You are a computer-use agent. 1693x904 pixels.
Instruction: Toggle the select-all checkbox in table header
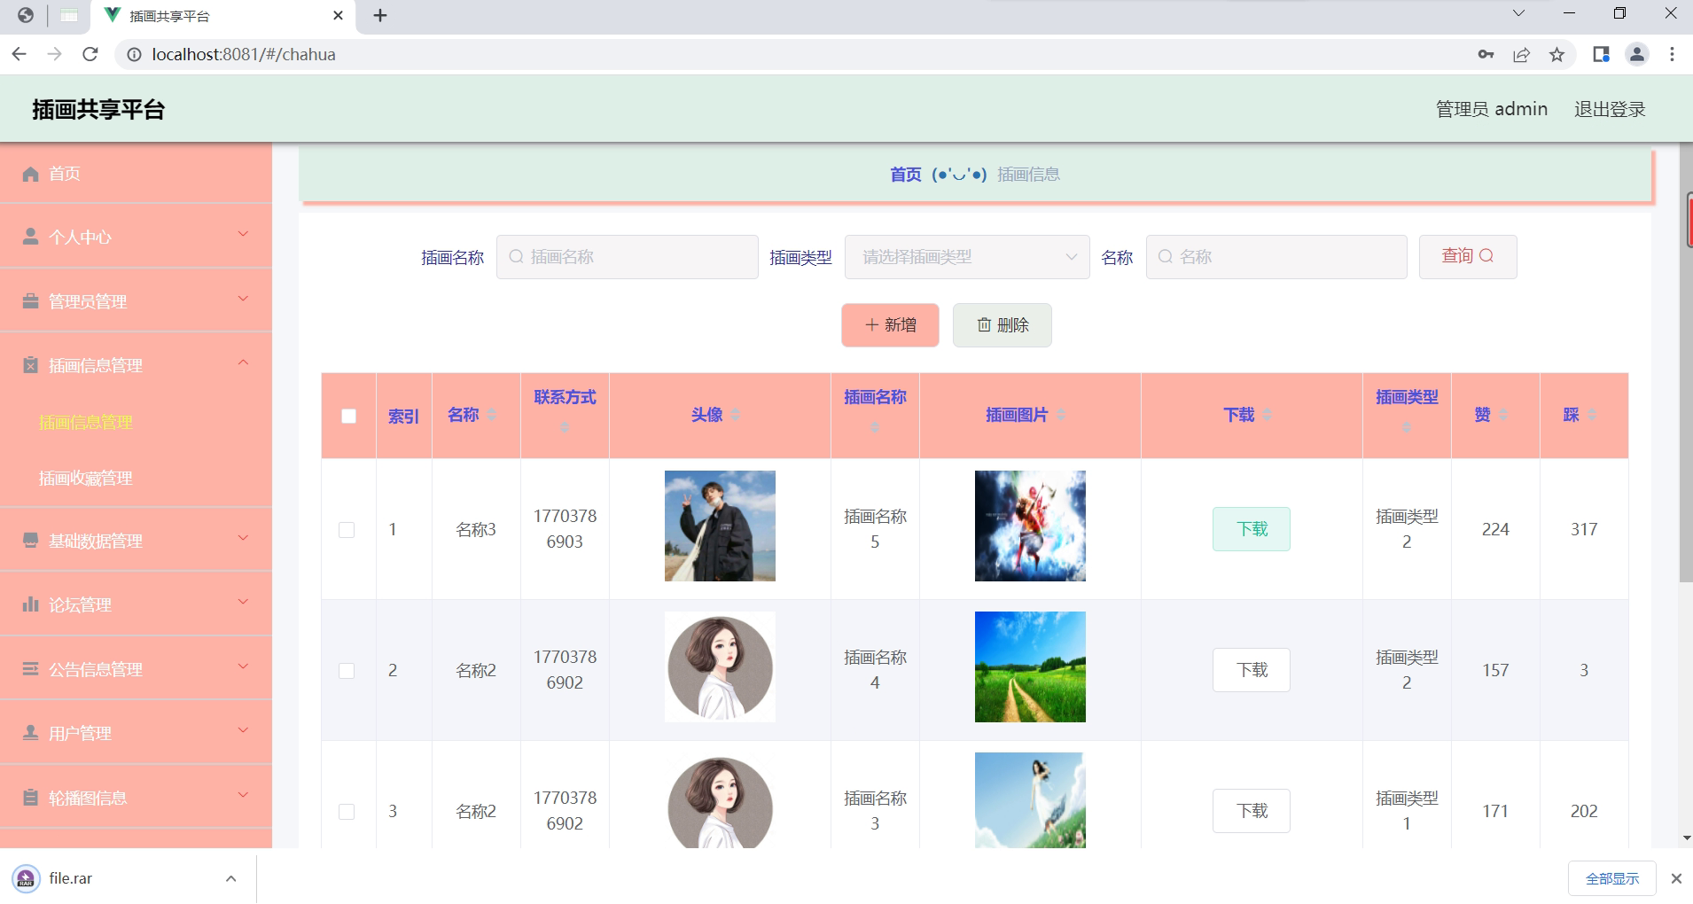(x=348, y=416)
